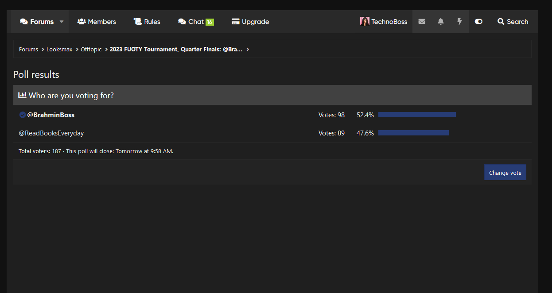Click the Search magnifier in navbar

pos(501,22)
